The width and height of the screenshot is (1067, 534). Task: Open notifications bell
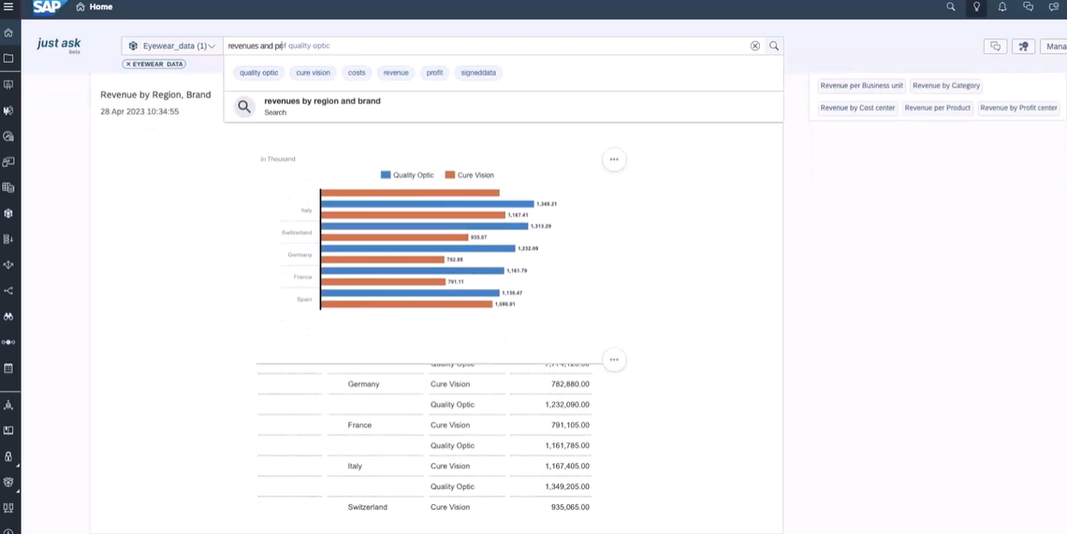[1002, 7]
